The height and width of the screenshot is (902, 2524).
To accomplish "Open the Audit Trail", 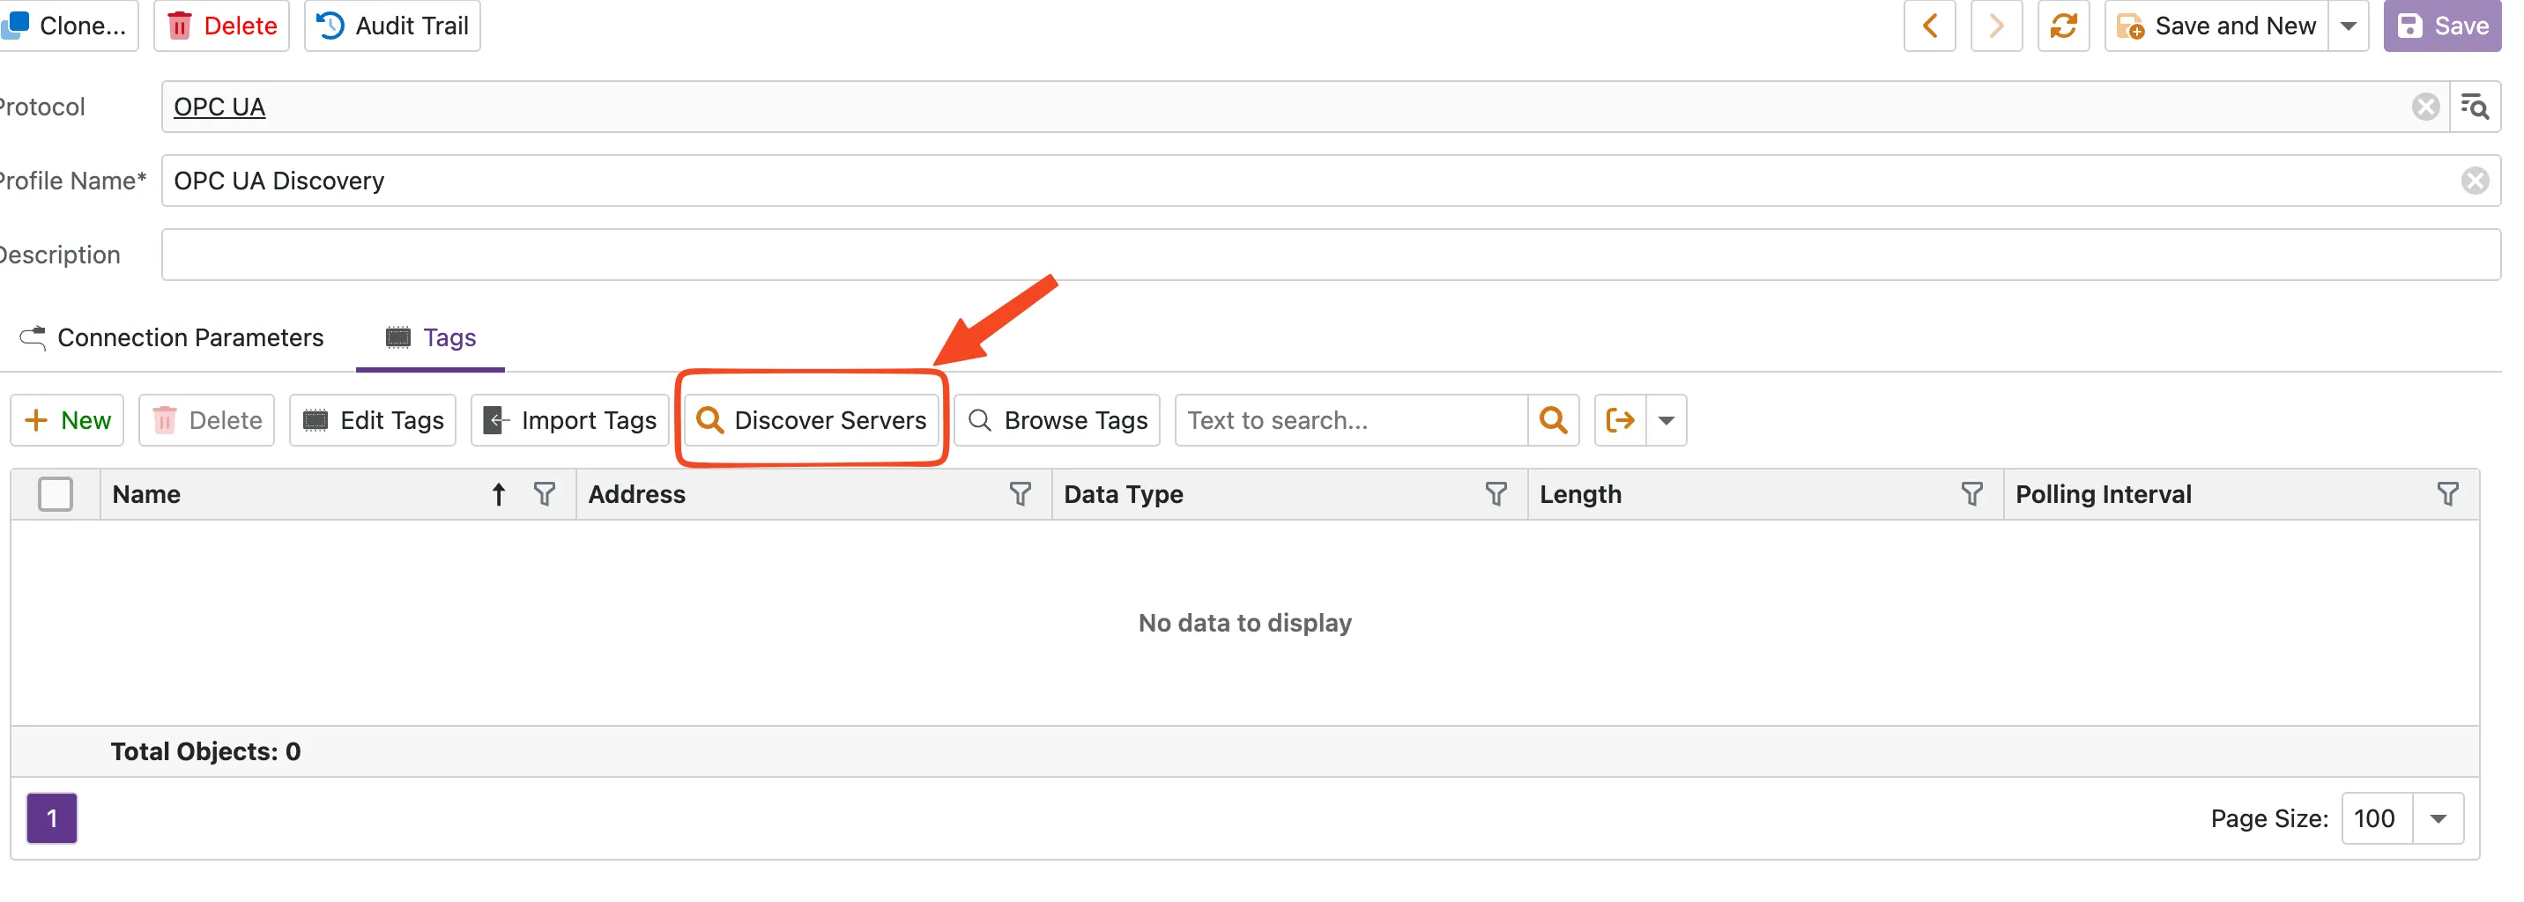I will [x=391, y=26].
